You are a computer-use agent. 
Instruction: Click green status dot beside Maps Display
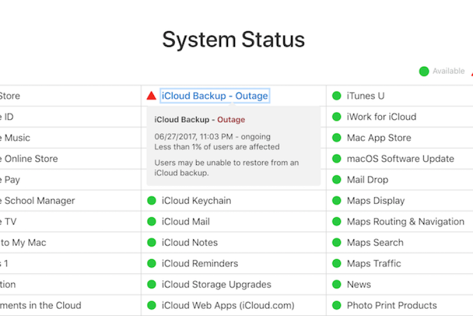tap(337, 201)
